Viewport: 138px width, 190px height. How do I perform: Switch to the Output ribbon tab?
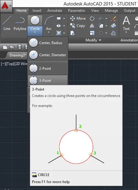pos(130,11)
